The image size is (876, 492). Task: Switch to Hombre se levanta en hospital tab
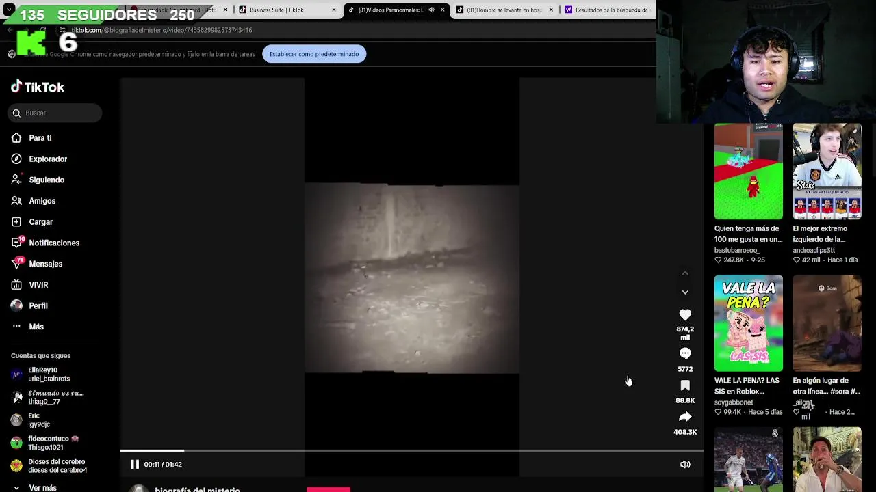pos(504,10)
